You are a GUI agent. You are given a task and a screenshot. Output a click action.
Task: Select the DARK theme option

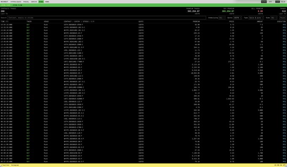pyautogui.click(x=277, y=2)
